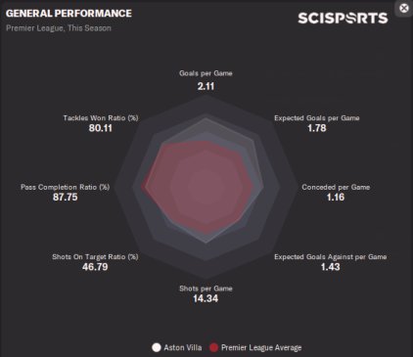Toggle the Premier League Average red marker
Screen dimensions: 413x357
(x=213, y=347)
